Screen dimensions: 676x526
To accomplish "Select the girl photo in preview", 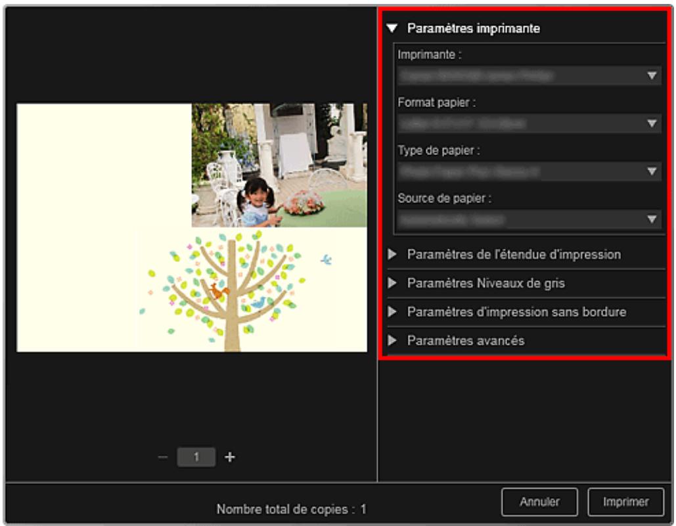I will pos(279,165).
